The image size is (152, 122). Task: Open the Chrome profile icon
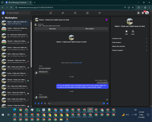click(x=145, y=8)
